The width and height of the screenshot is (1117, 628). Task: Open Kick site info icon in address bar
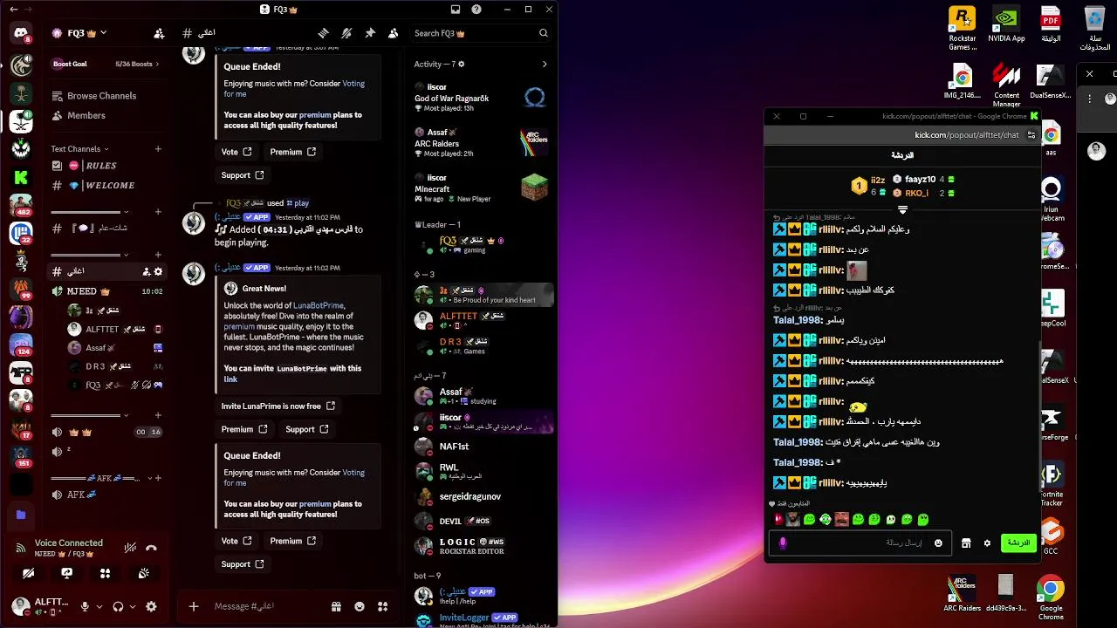[x=1031, y=135]
